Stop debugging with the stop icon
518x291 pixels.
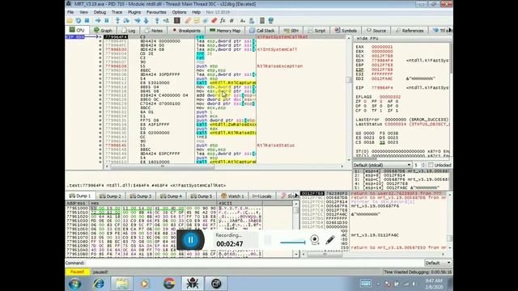87,21
